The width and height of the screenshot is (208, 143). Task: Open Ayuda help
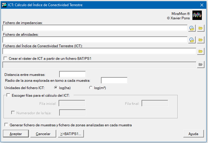[193, 134]
